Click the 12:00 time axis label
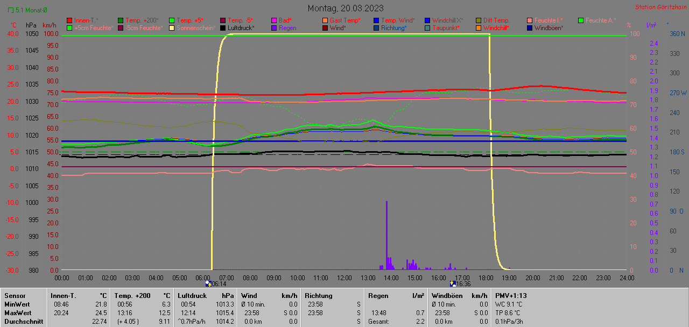 344,278
